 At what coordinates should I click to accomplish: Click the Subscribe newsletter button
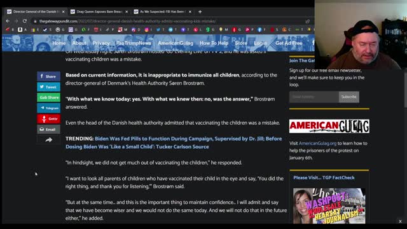(x=349, y=97)
